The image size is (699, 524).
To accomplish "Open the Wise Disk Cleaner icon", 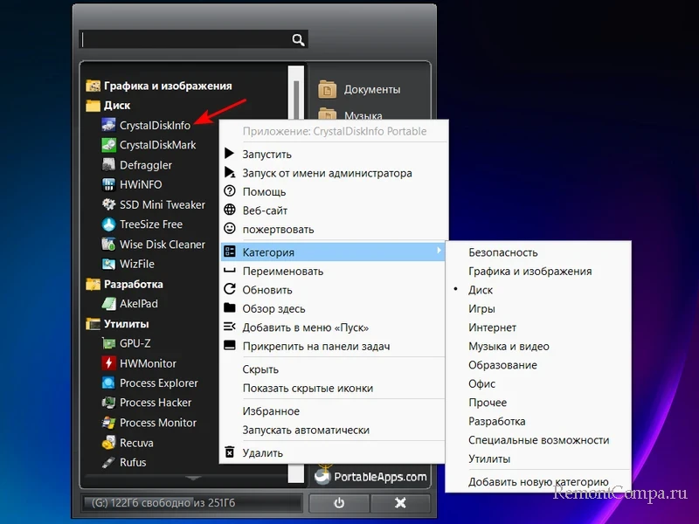I will click(x=108, y=245).
